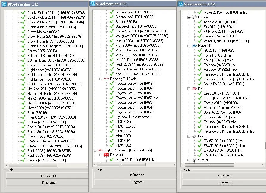Image resolution: width=266 pixels, height=193 pixels.
Task: Click green check beside Ceed 2018+
Action: pos(200,93)
